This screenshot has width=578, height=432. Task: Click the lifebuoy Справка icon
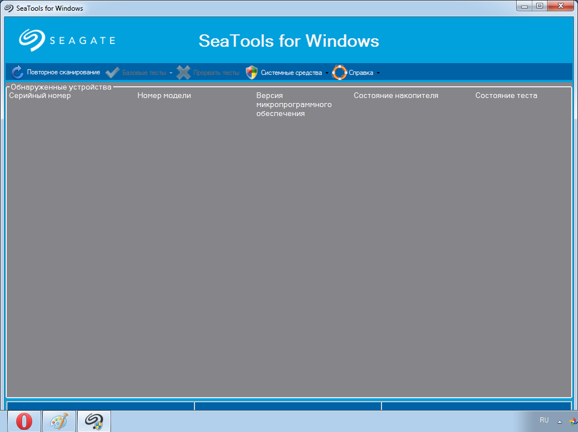[x=340, y=72]
